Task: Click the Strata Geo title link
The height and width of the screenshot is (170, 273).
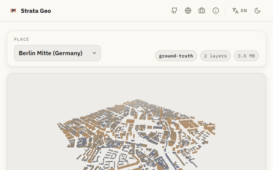Action: (x=36, y=11)
